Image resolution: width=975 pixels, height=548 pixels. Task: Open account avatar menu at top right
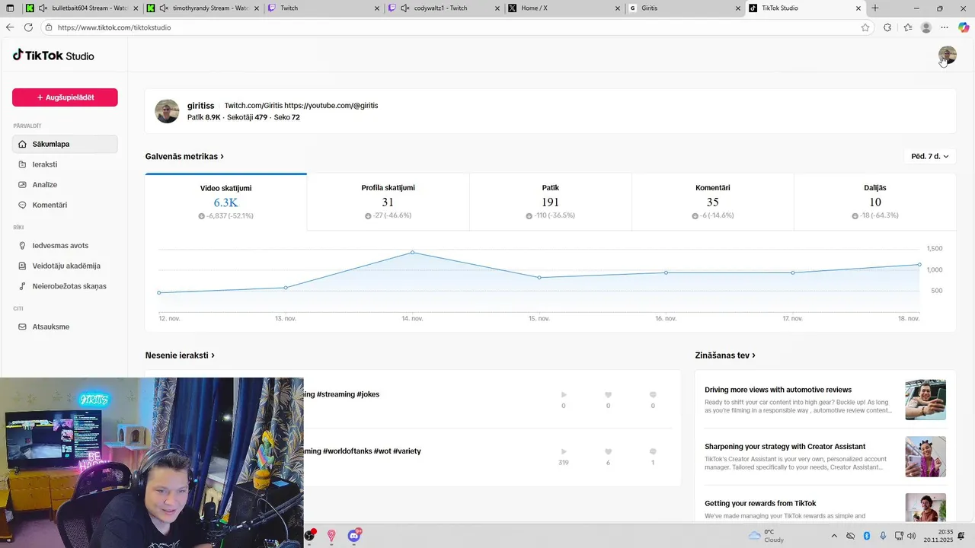(x=947, y=55)
